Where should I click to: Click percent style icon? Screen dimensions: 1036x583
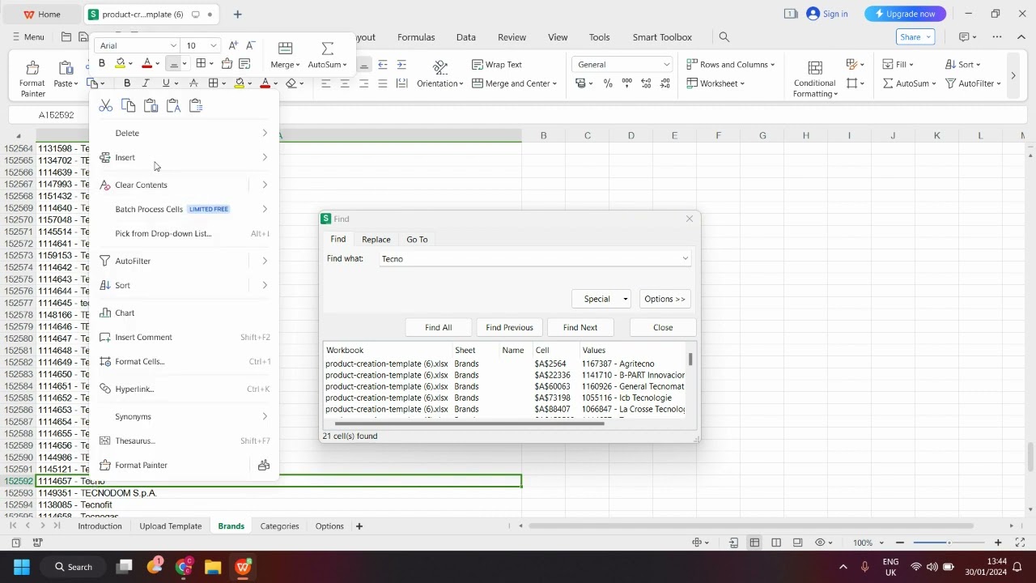[x=608, y=83]
